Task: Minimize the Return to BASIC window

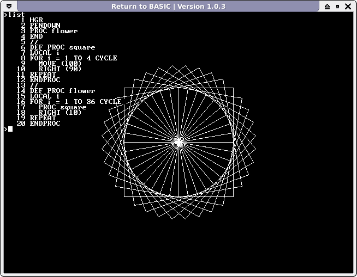Action: coord(327,7)
